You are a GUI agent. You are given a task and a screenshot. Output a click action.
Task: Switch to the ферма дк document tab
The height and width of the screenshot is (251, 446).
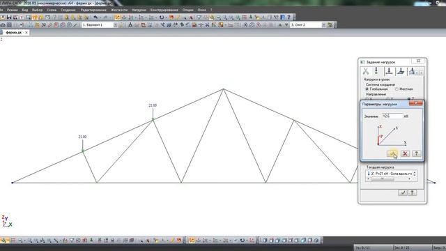[13, 33]
